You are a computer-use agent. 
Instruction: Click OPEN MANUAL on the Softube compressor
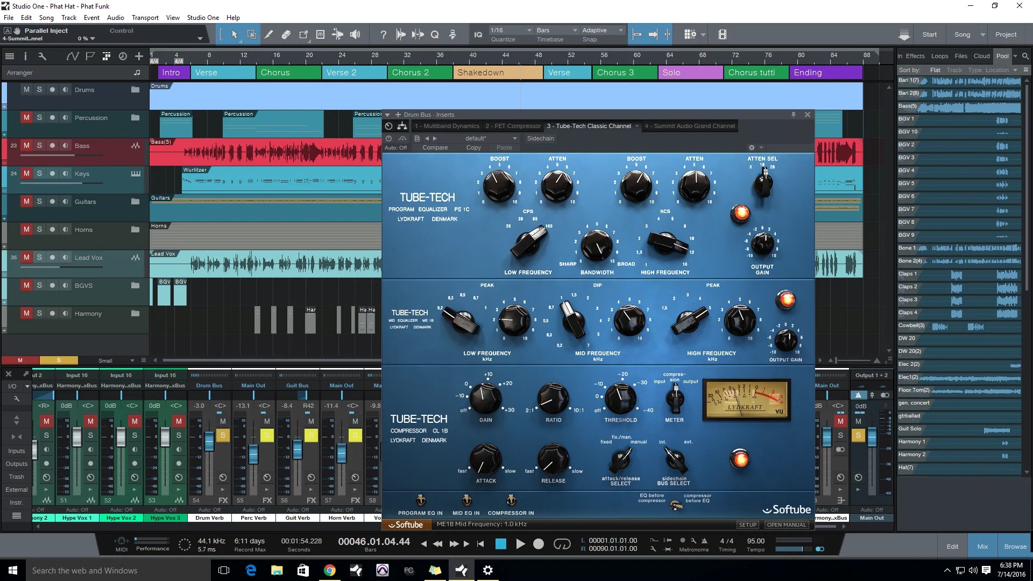(787, 525)
